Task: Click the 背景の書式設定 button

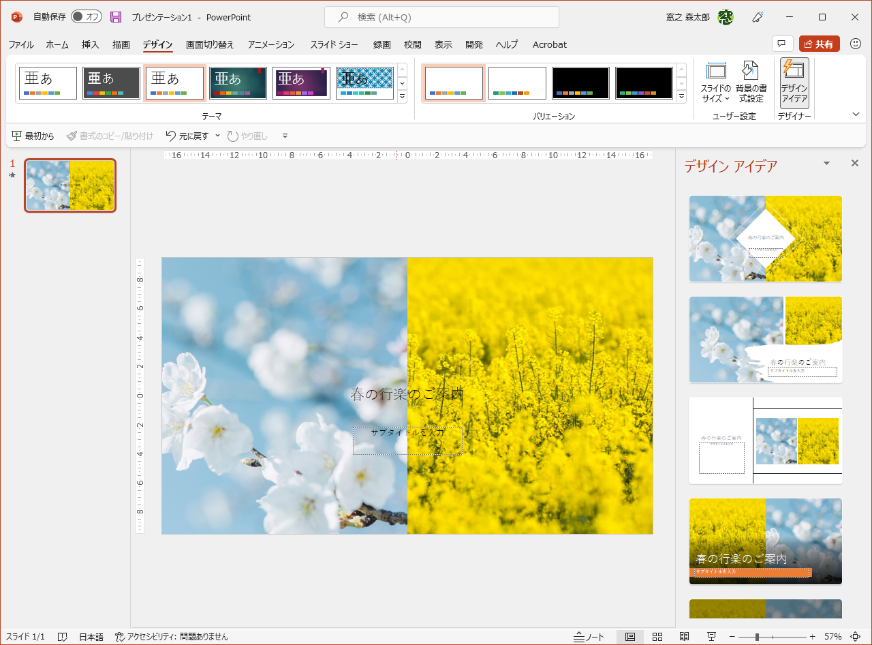Action: click(751, 82)
